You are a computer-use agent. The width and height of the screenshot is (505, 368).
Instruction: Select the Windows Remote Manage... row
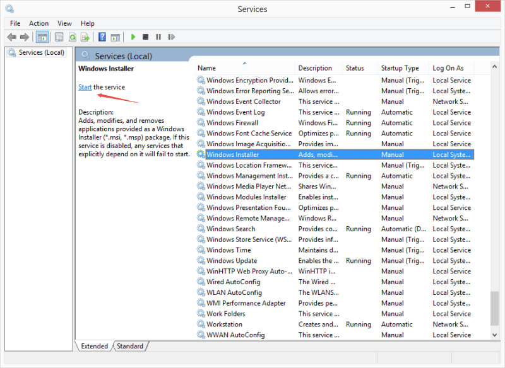pos(335,218)
